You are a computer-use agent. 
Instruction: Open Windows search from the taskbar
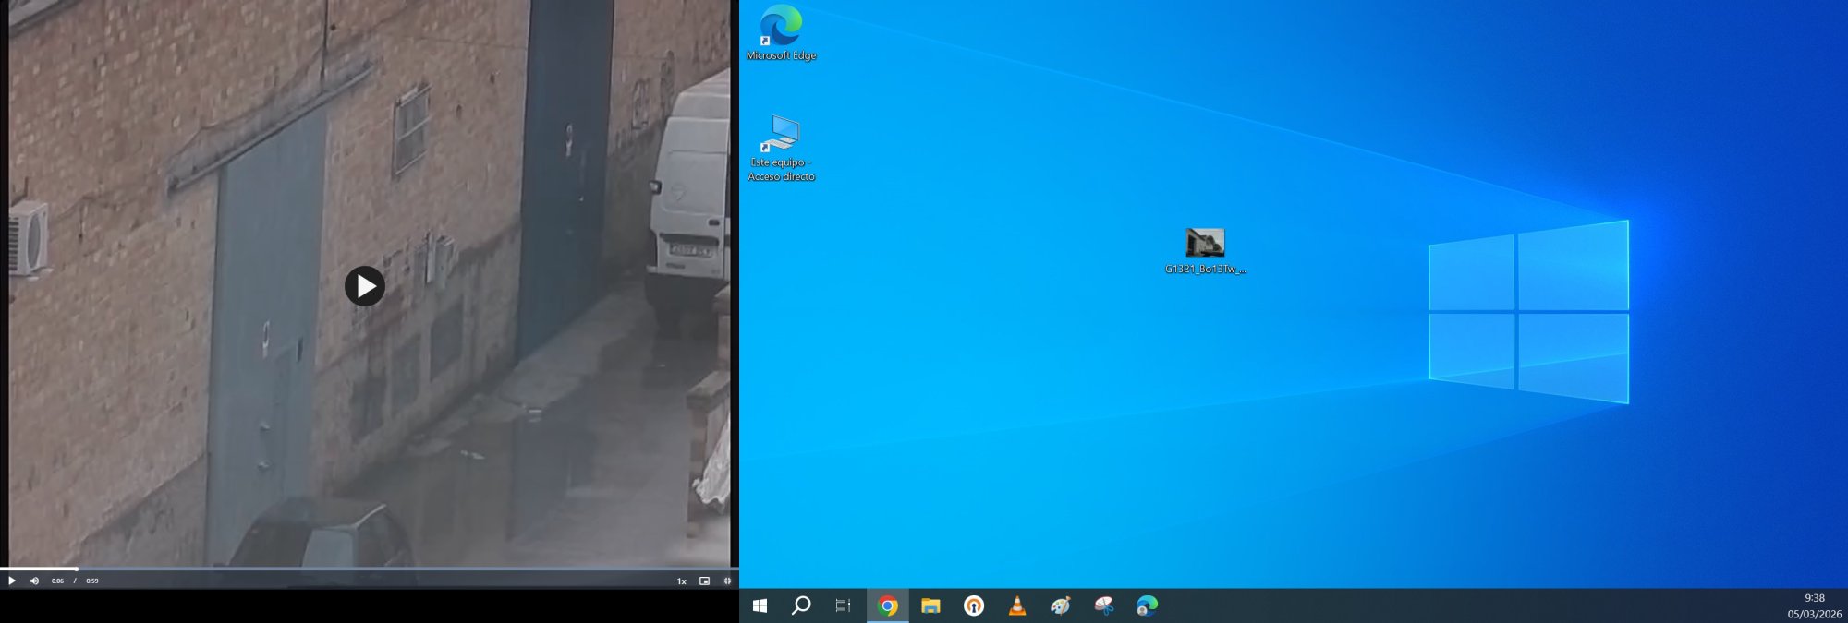[x=801, y=605]
